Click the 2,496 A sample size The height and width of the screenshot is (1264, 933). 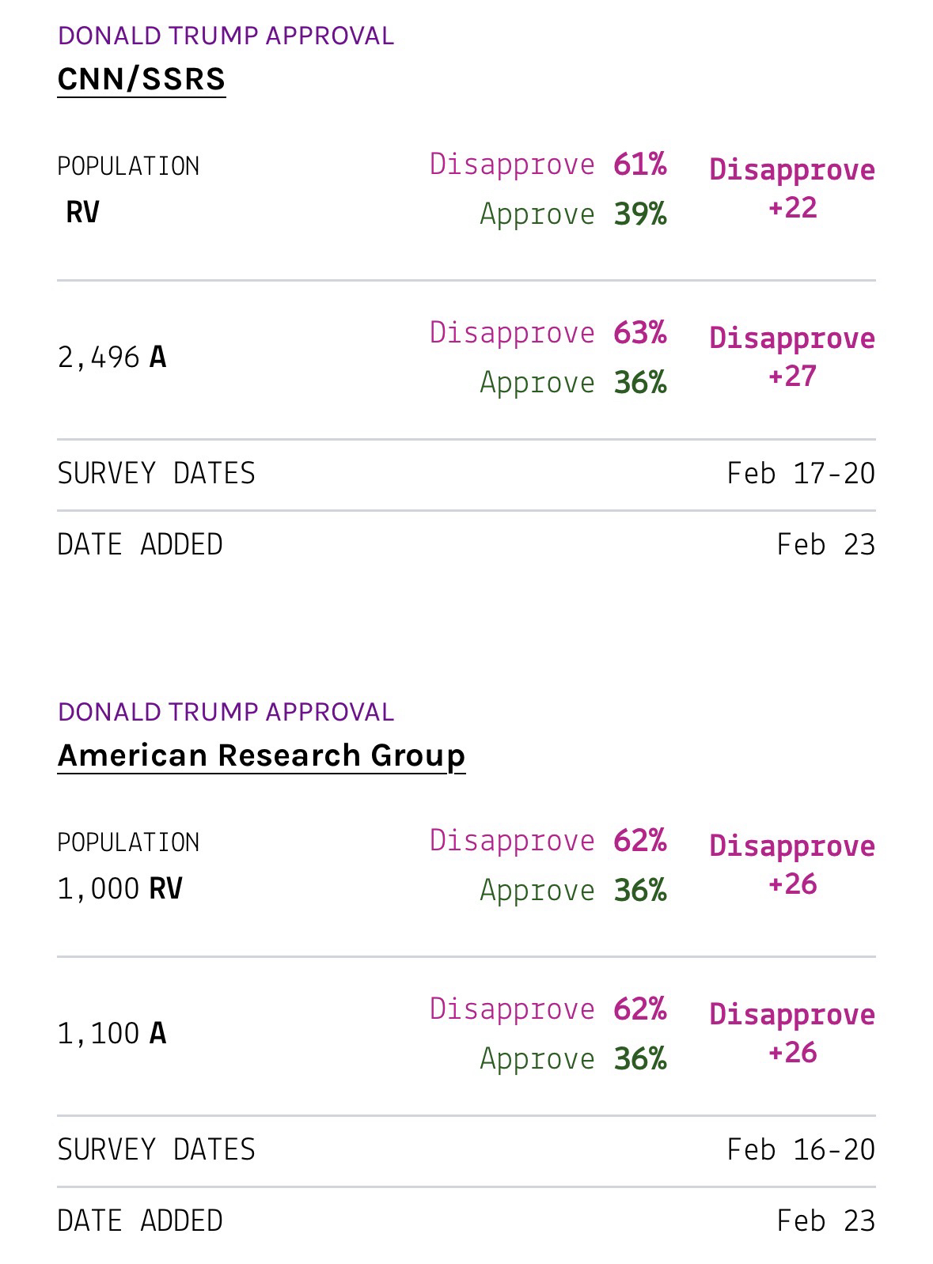(112, 358)
